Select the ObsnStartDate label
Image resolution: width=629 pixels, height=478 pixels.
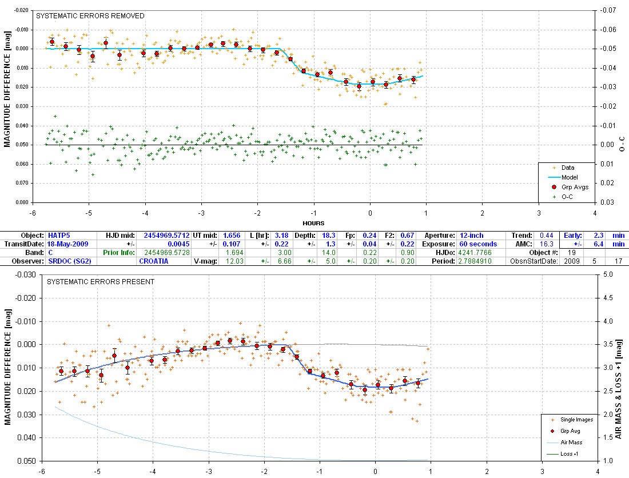pyautogui.click(x=534, y=261)
